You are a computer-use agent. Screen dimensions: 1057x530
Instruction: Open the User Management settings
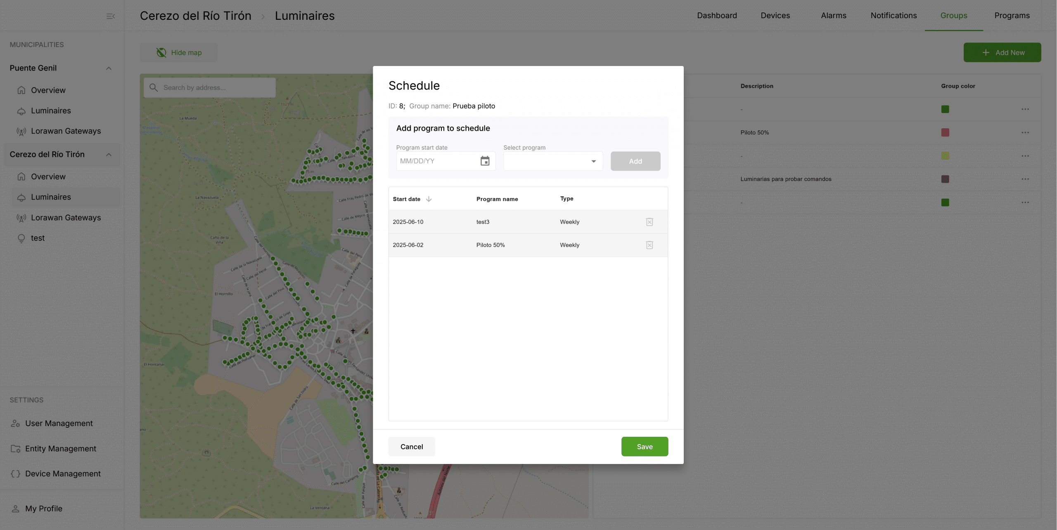59,423
